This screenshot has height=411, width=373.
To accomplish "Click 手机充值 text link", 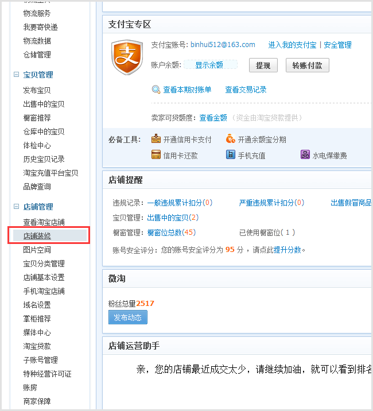I will (252, 156).
